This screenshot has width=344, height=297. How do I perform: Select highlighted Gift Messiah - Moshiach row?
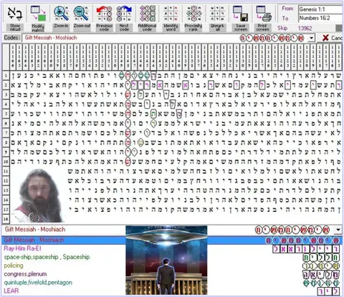point(171,240)
